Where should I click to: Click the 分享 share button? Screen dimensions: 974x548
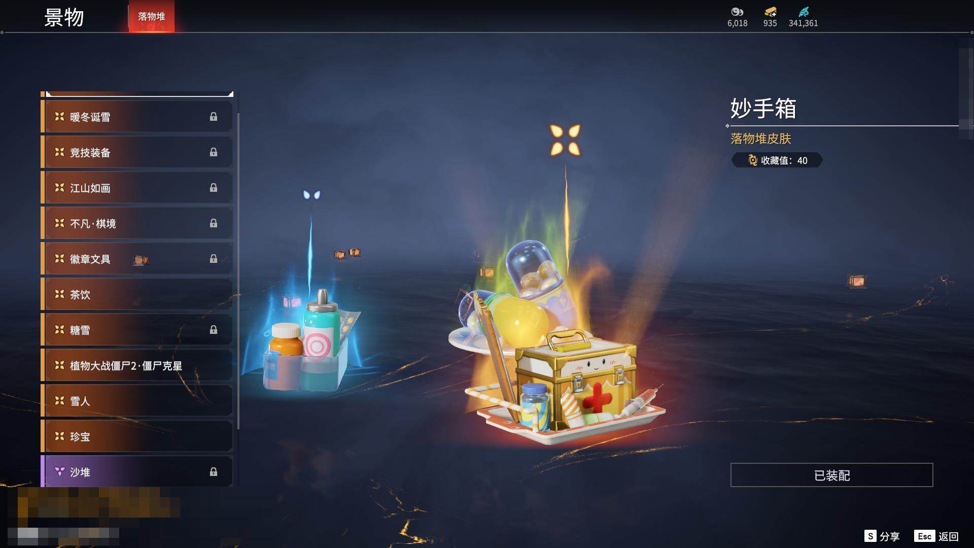882,536
